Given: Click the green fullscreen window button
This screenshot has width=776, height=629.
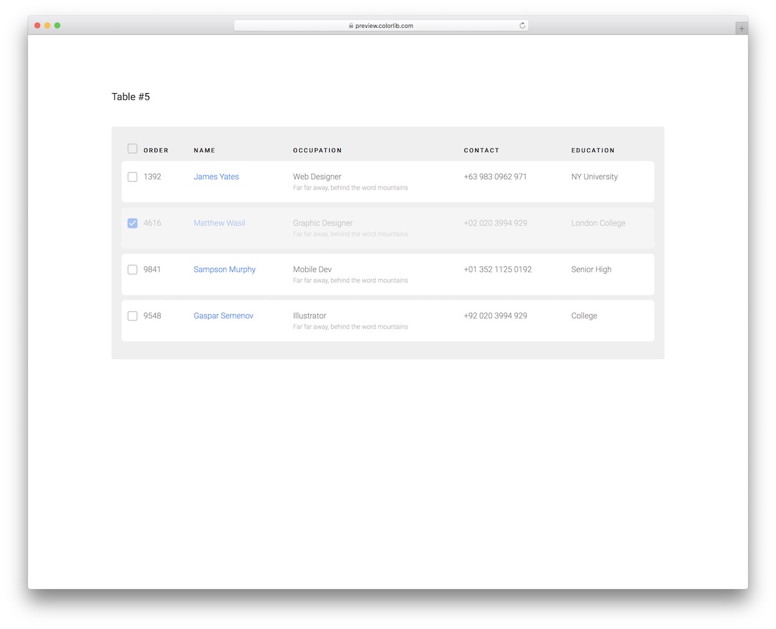Looking at the screenshot, I should tap(58, 25).
